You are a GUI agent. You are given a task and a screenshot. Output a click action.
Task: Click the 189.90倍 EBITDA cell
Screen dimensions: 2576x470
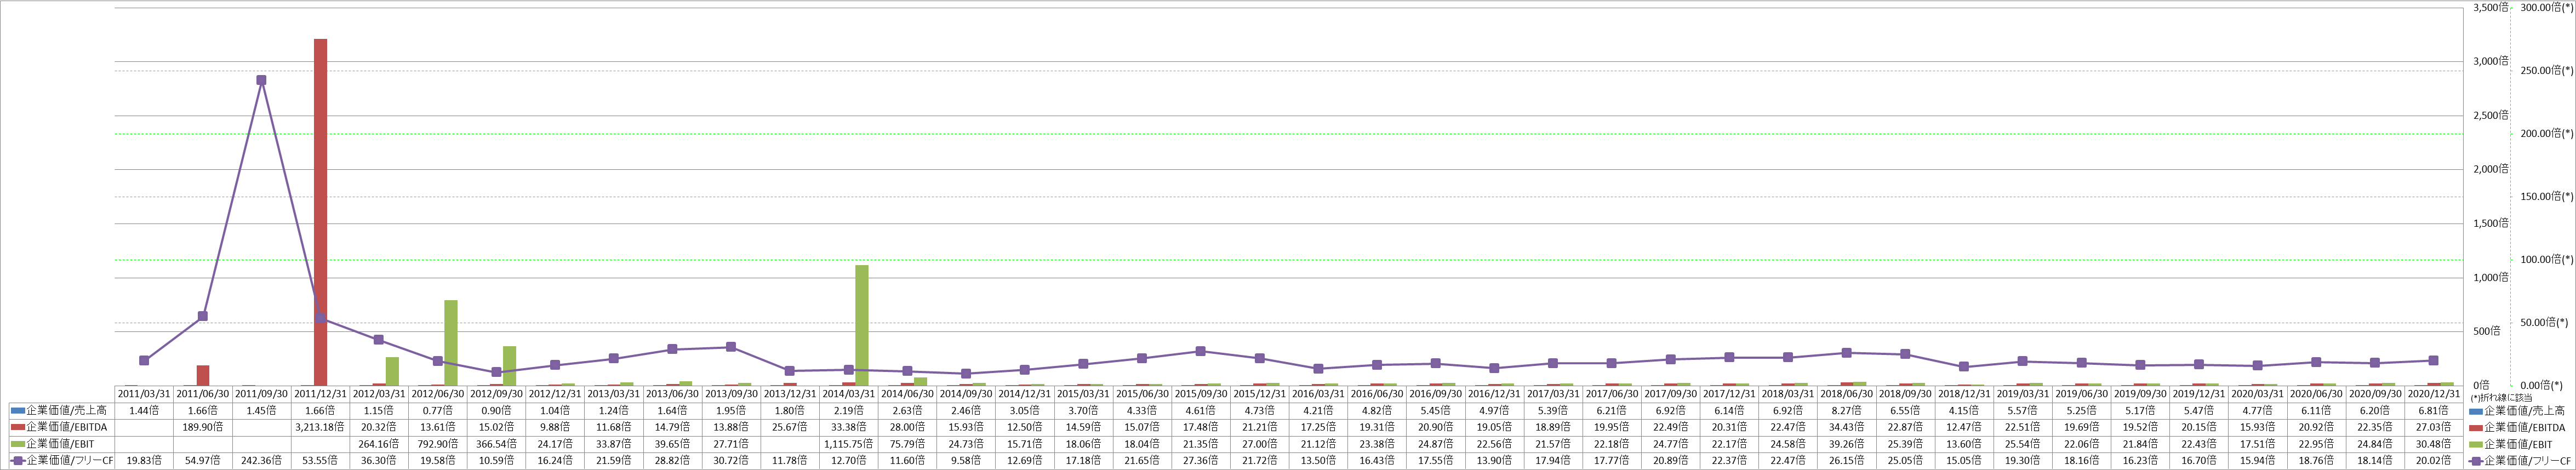click(203, 427)
